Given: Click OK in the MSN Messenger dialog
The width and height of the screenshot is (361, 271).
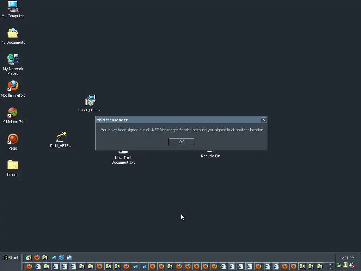Looking at the screenshot, I should 182,142.
